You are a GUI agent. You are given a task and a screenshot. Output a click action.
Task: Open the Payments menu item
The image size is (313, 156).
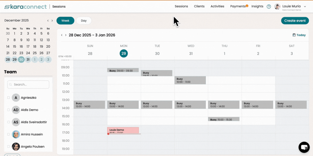tap(238, 6)
